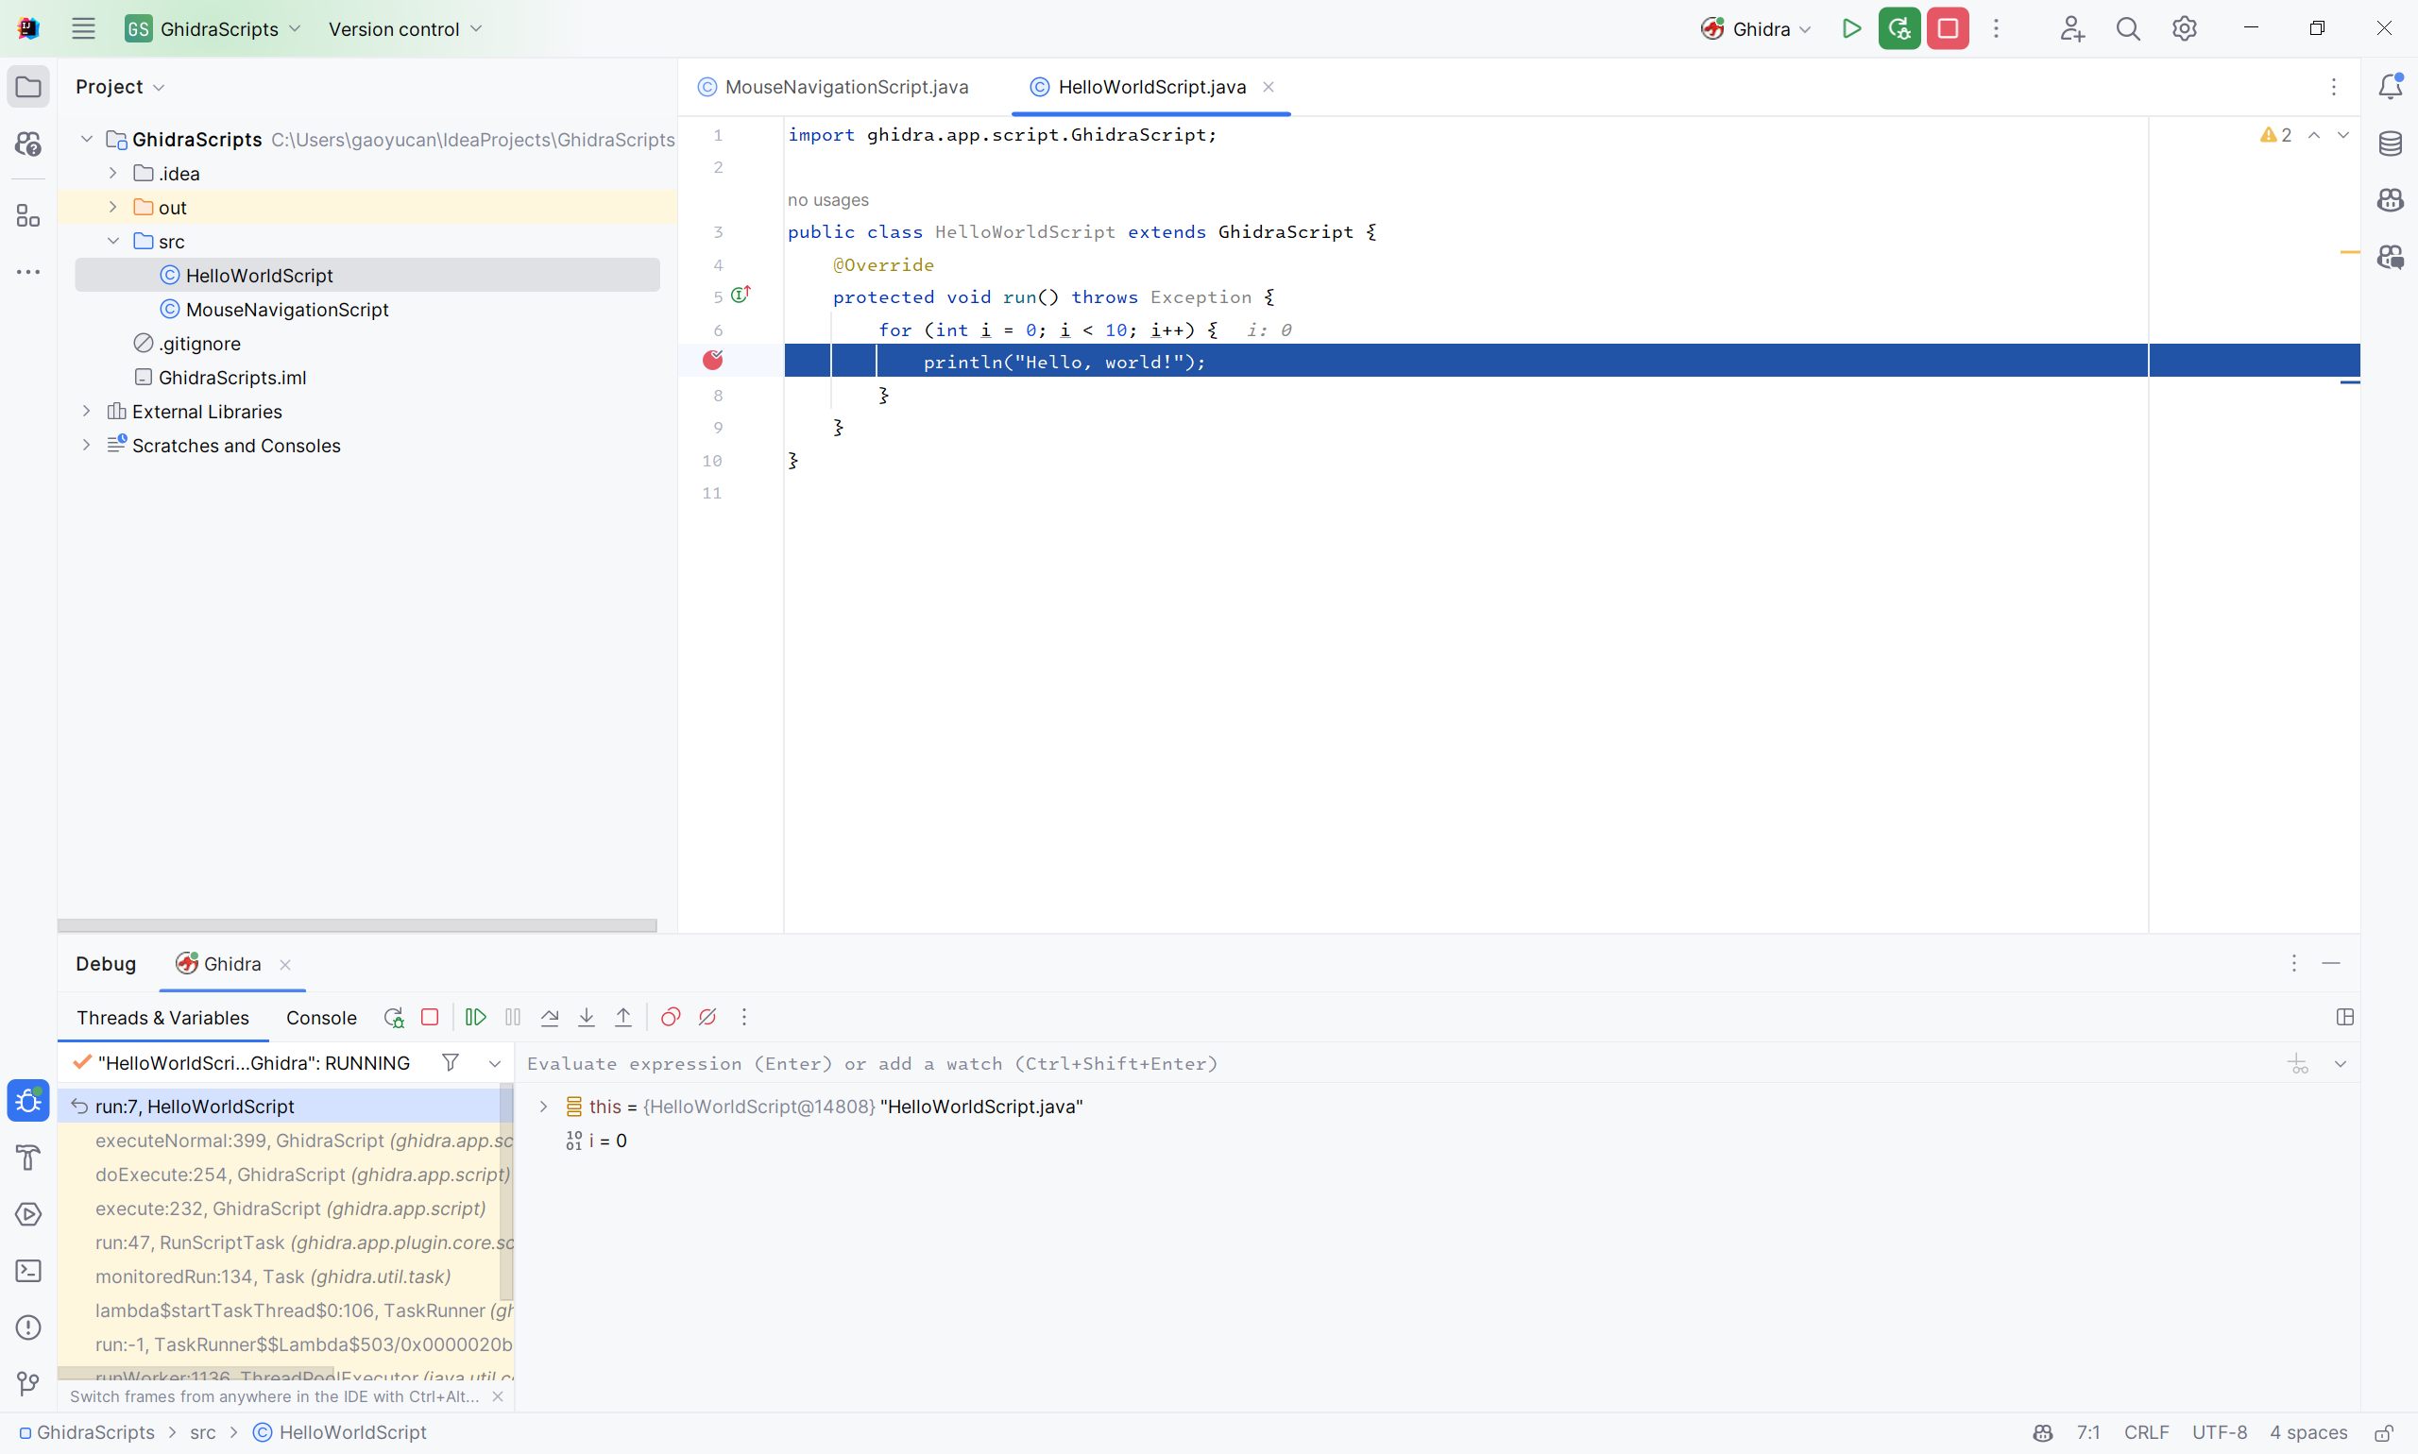Go to next highlighted warning arrow
This screenshot has width=2418, height=1454.
(x=2342, y=135)
